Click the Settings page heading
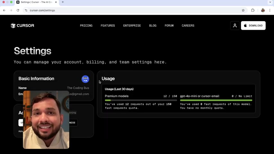274x154 pixels. tap(32, 51)
